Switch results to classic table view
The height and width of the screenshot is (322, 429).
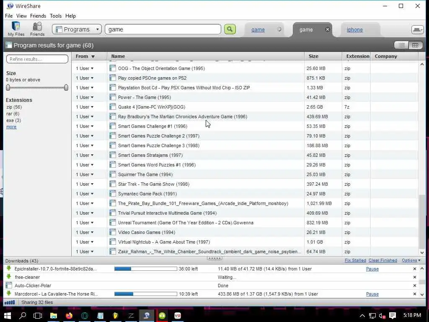pyautogui.click(x=415, y=45)
